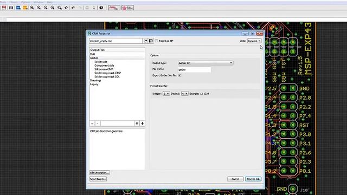Open help via question mark icon
This screenshot has height=195, width=347.
coord(101,8)
